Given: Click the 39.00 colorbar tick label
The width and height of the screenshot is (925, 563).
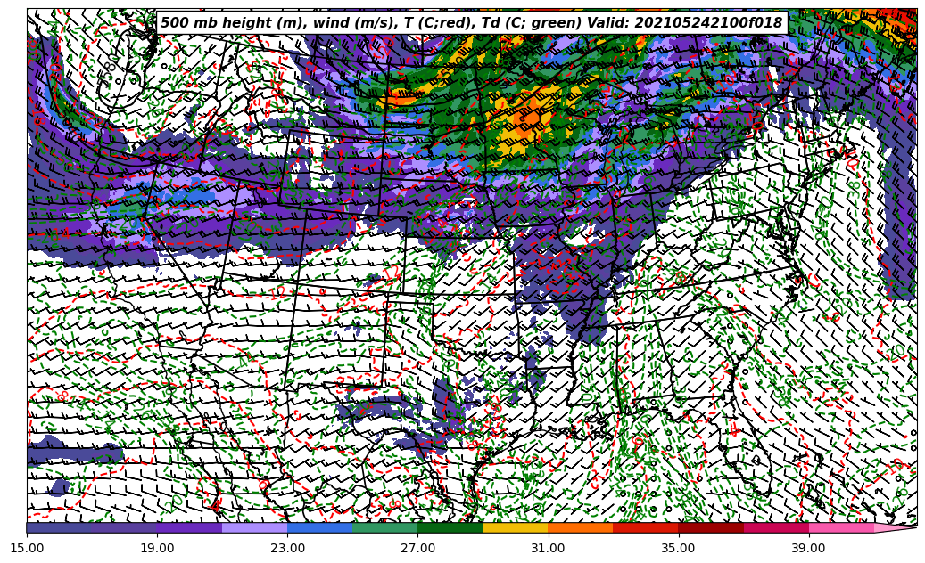Looking at the screenshot, I should [x=809, y=548].
